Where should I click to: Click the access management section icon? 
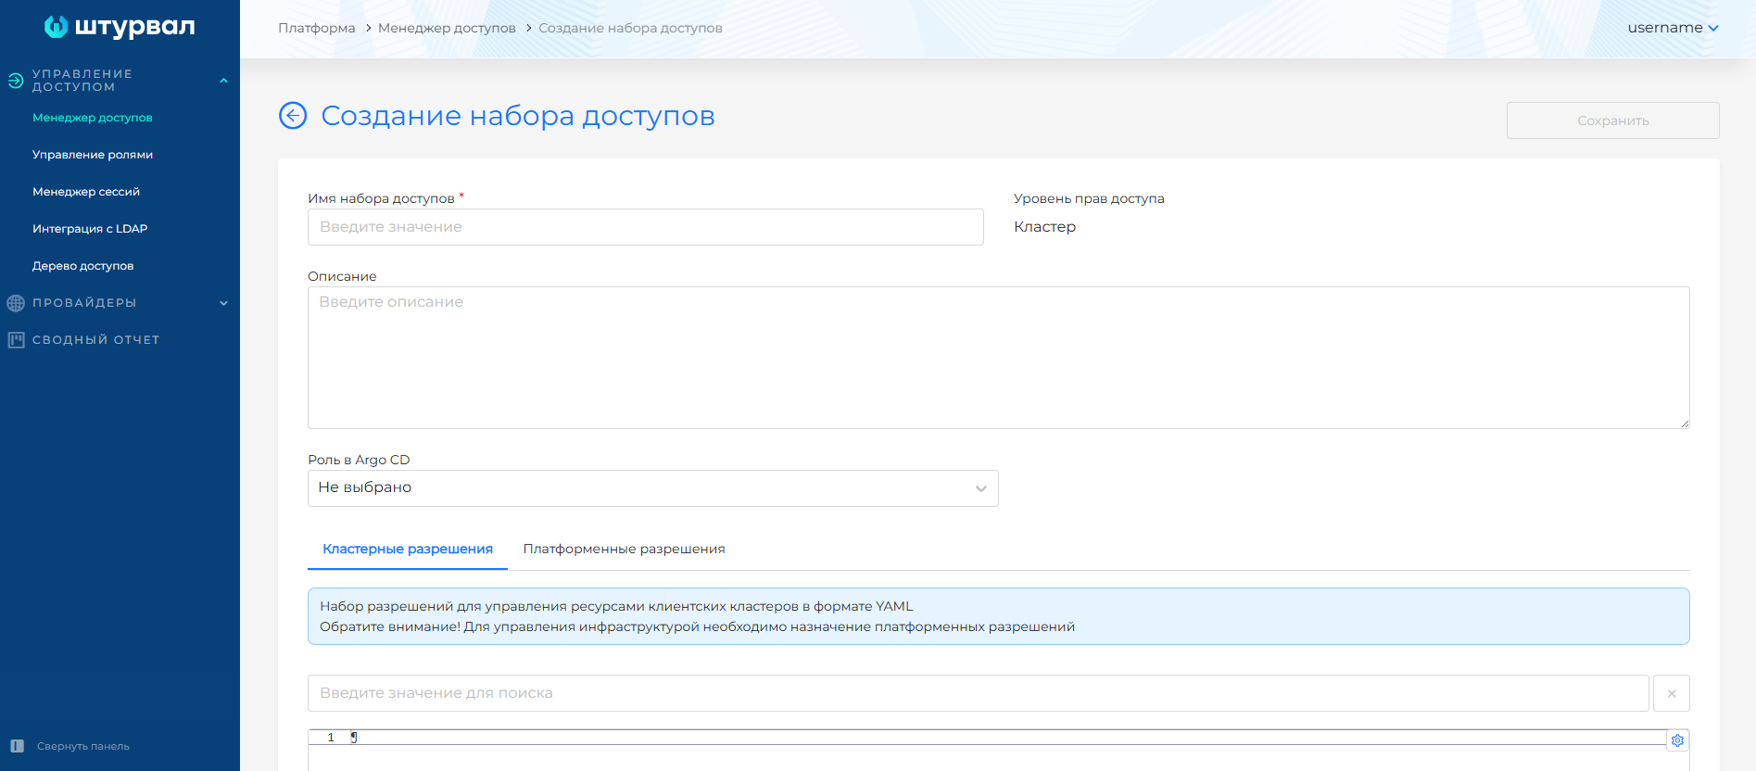coord(16,81)
